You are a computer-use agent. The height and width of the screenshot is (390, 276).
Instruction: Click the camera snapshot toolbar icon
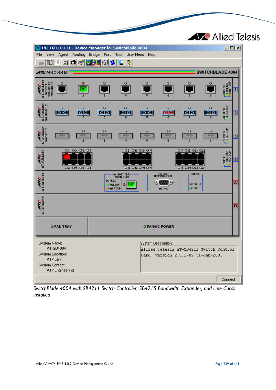click(x=73, y=63)
